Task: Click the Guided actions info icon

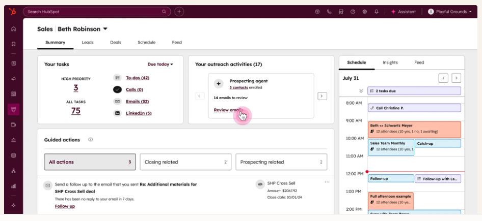Action: pos(90,140)
